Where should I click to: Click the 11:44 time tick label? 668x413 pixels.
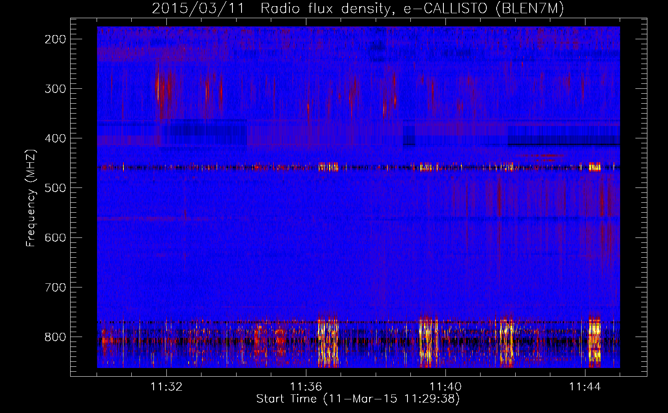click(x=585, y=387)
